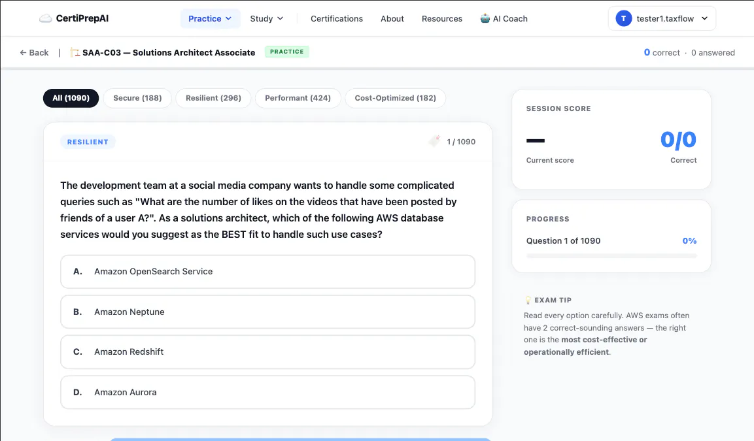Go to the About page
The width and height of the screenshot is (754, 441).
(392, 18)
